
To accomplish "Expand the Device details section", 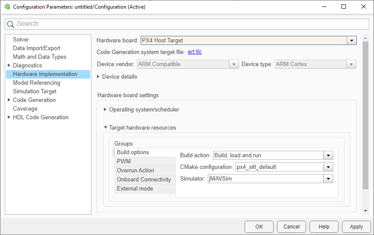I will [98, 76].
